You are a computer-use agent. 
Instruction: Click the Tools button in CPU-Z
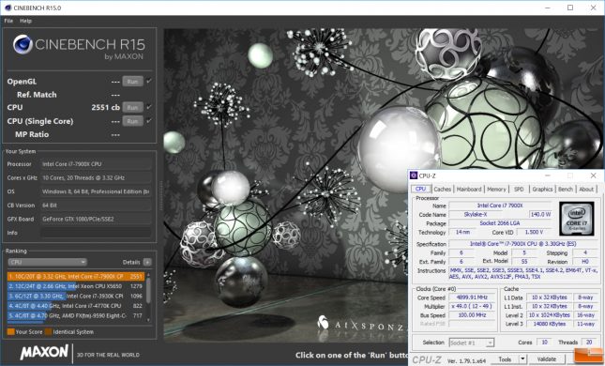click(x=505, y=359)
